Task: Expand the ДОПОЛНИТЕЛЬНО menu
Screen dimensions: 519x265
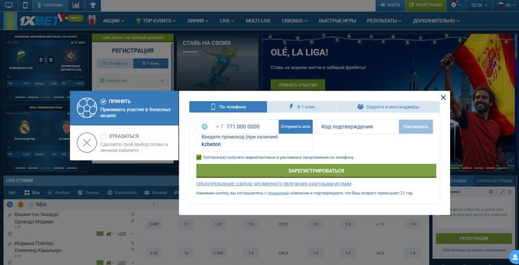Action: click(x=436, y=21)
